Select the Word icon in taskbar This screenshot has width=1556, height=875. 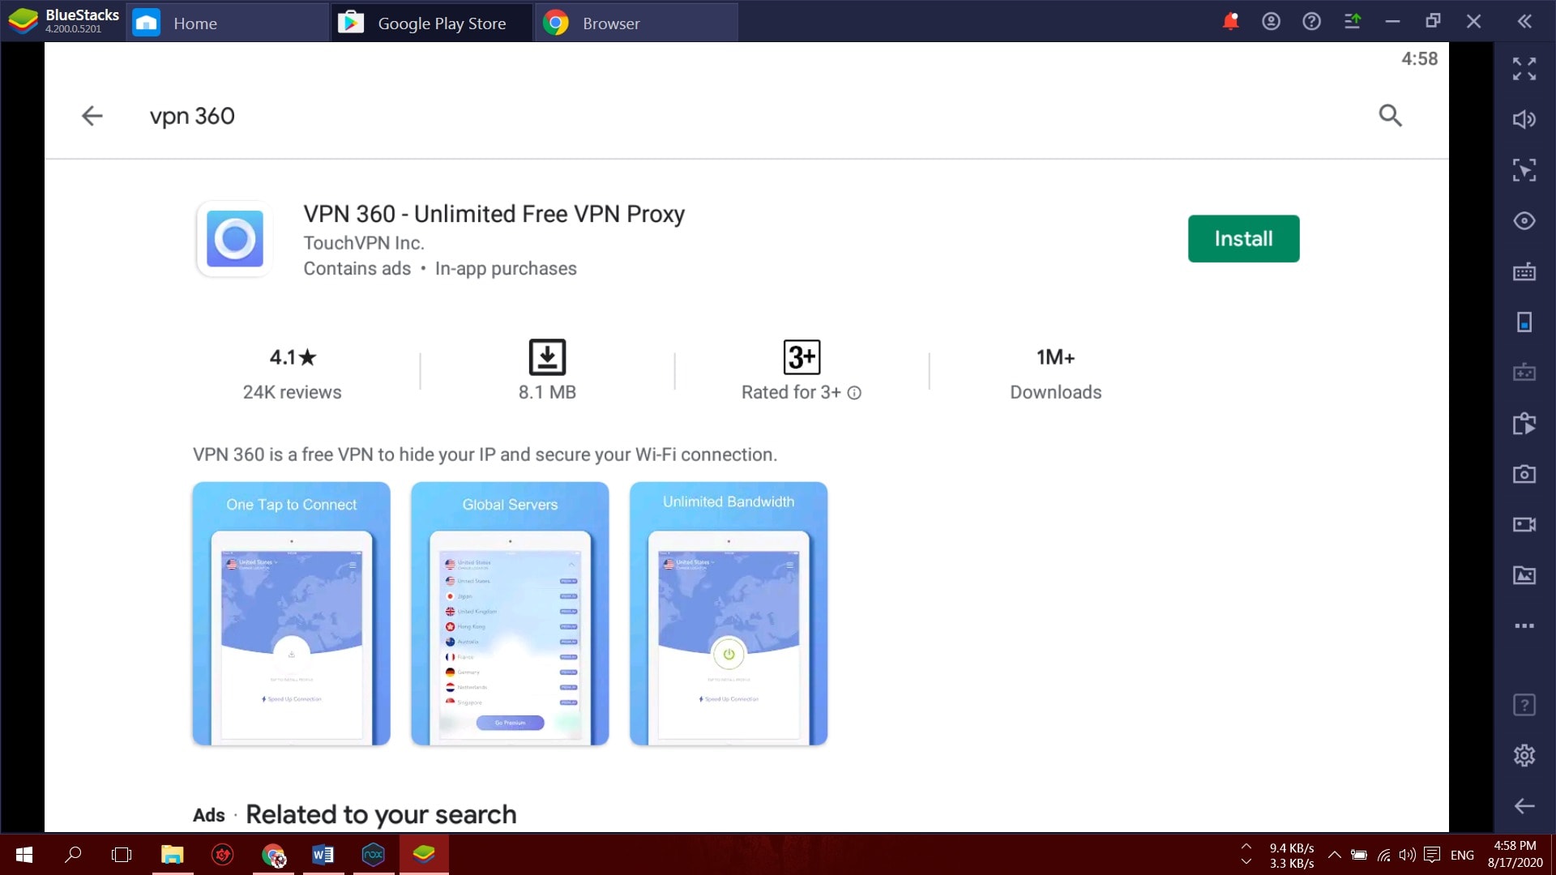pyautogui.click(x=324, y=854)
